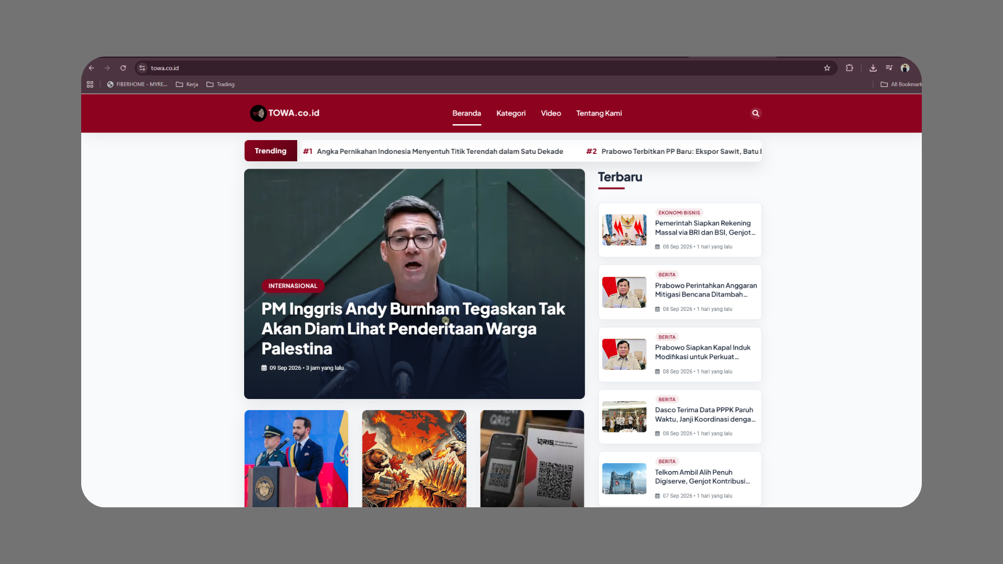Open the Tentang Kami page
Image resolution: width=1003 pixels, height=564 pixels.
coord(599,113)
